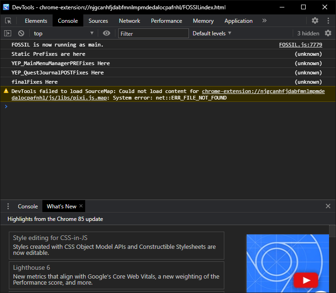Follow the pixi.js.map chrome-extension link

coord(168,94)
